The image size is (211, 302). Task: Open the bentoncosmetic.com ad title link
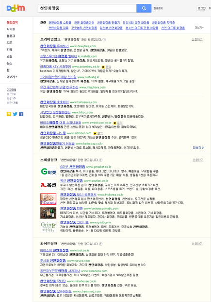click(71, 209)
